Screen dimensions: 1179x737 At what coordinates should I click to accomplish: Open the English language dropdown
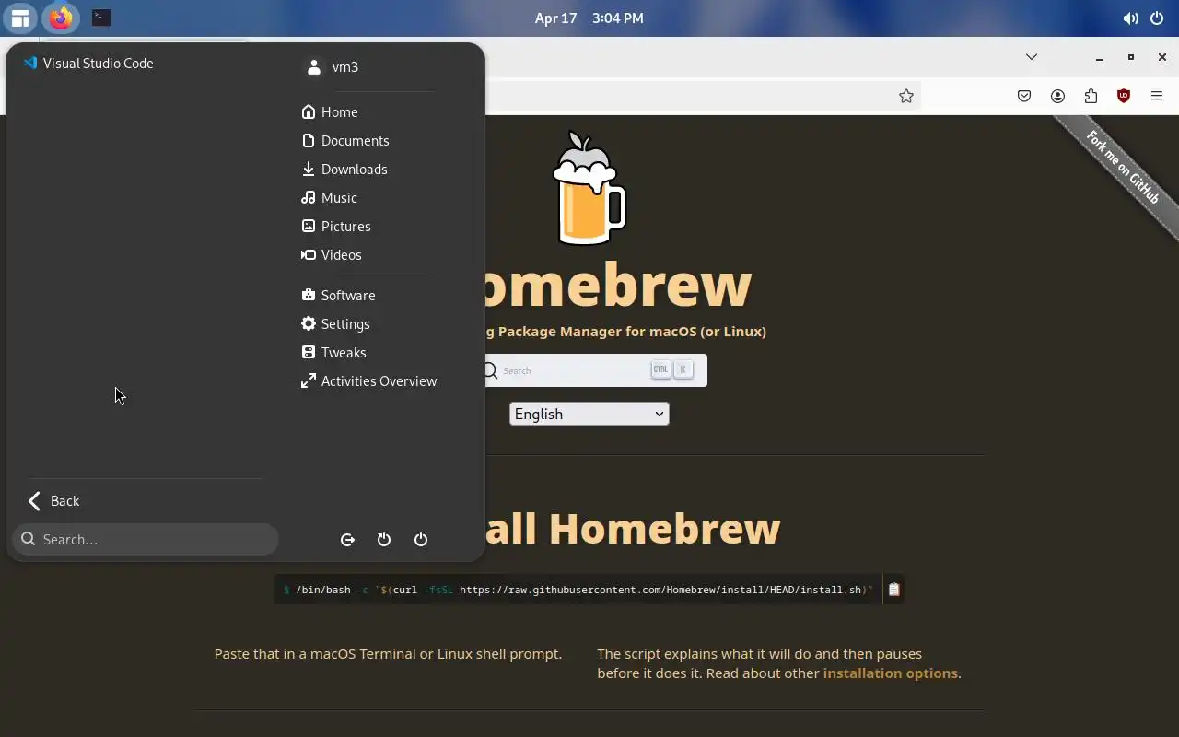(x=589, y=414)
